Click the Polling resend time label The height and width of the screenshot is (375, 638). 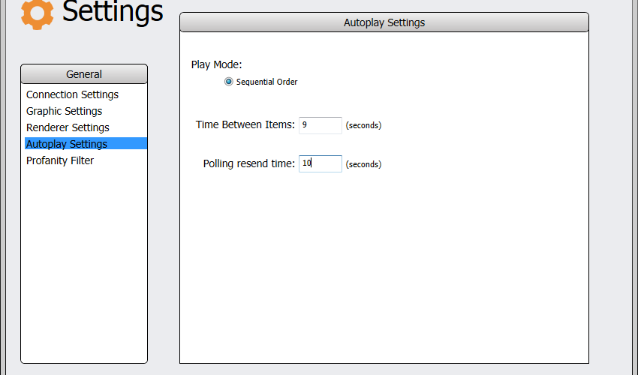click(x=248, y=163)
